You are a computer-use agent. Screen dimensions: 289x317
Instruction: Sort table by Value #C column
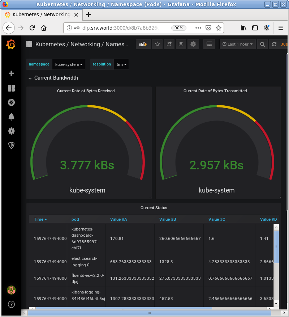(x=217, y=219)
